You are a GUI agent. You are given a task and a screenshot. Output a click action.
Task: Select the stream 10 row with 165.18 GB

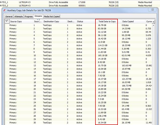point(75,55)
